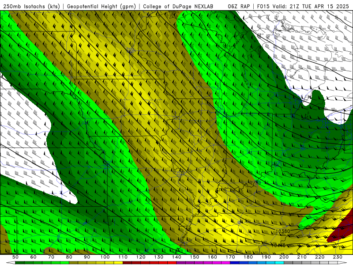
Task: Click the '180' value on the color scale
Action: click(248, 257)
